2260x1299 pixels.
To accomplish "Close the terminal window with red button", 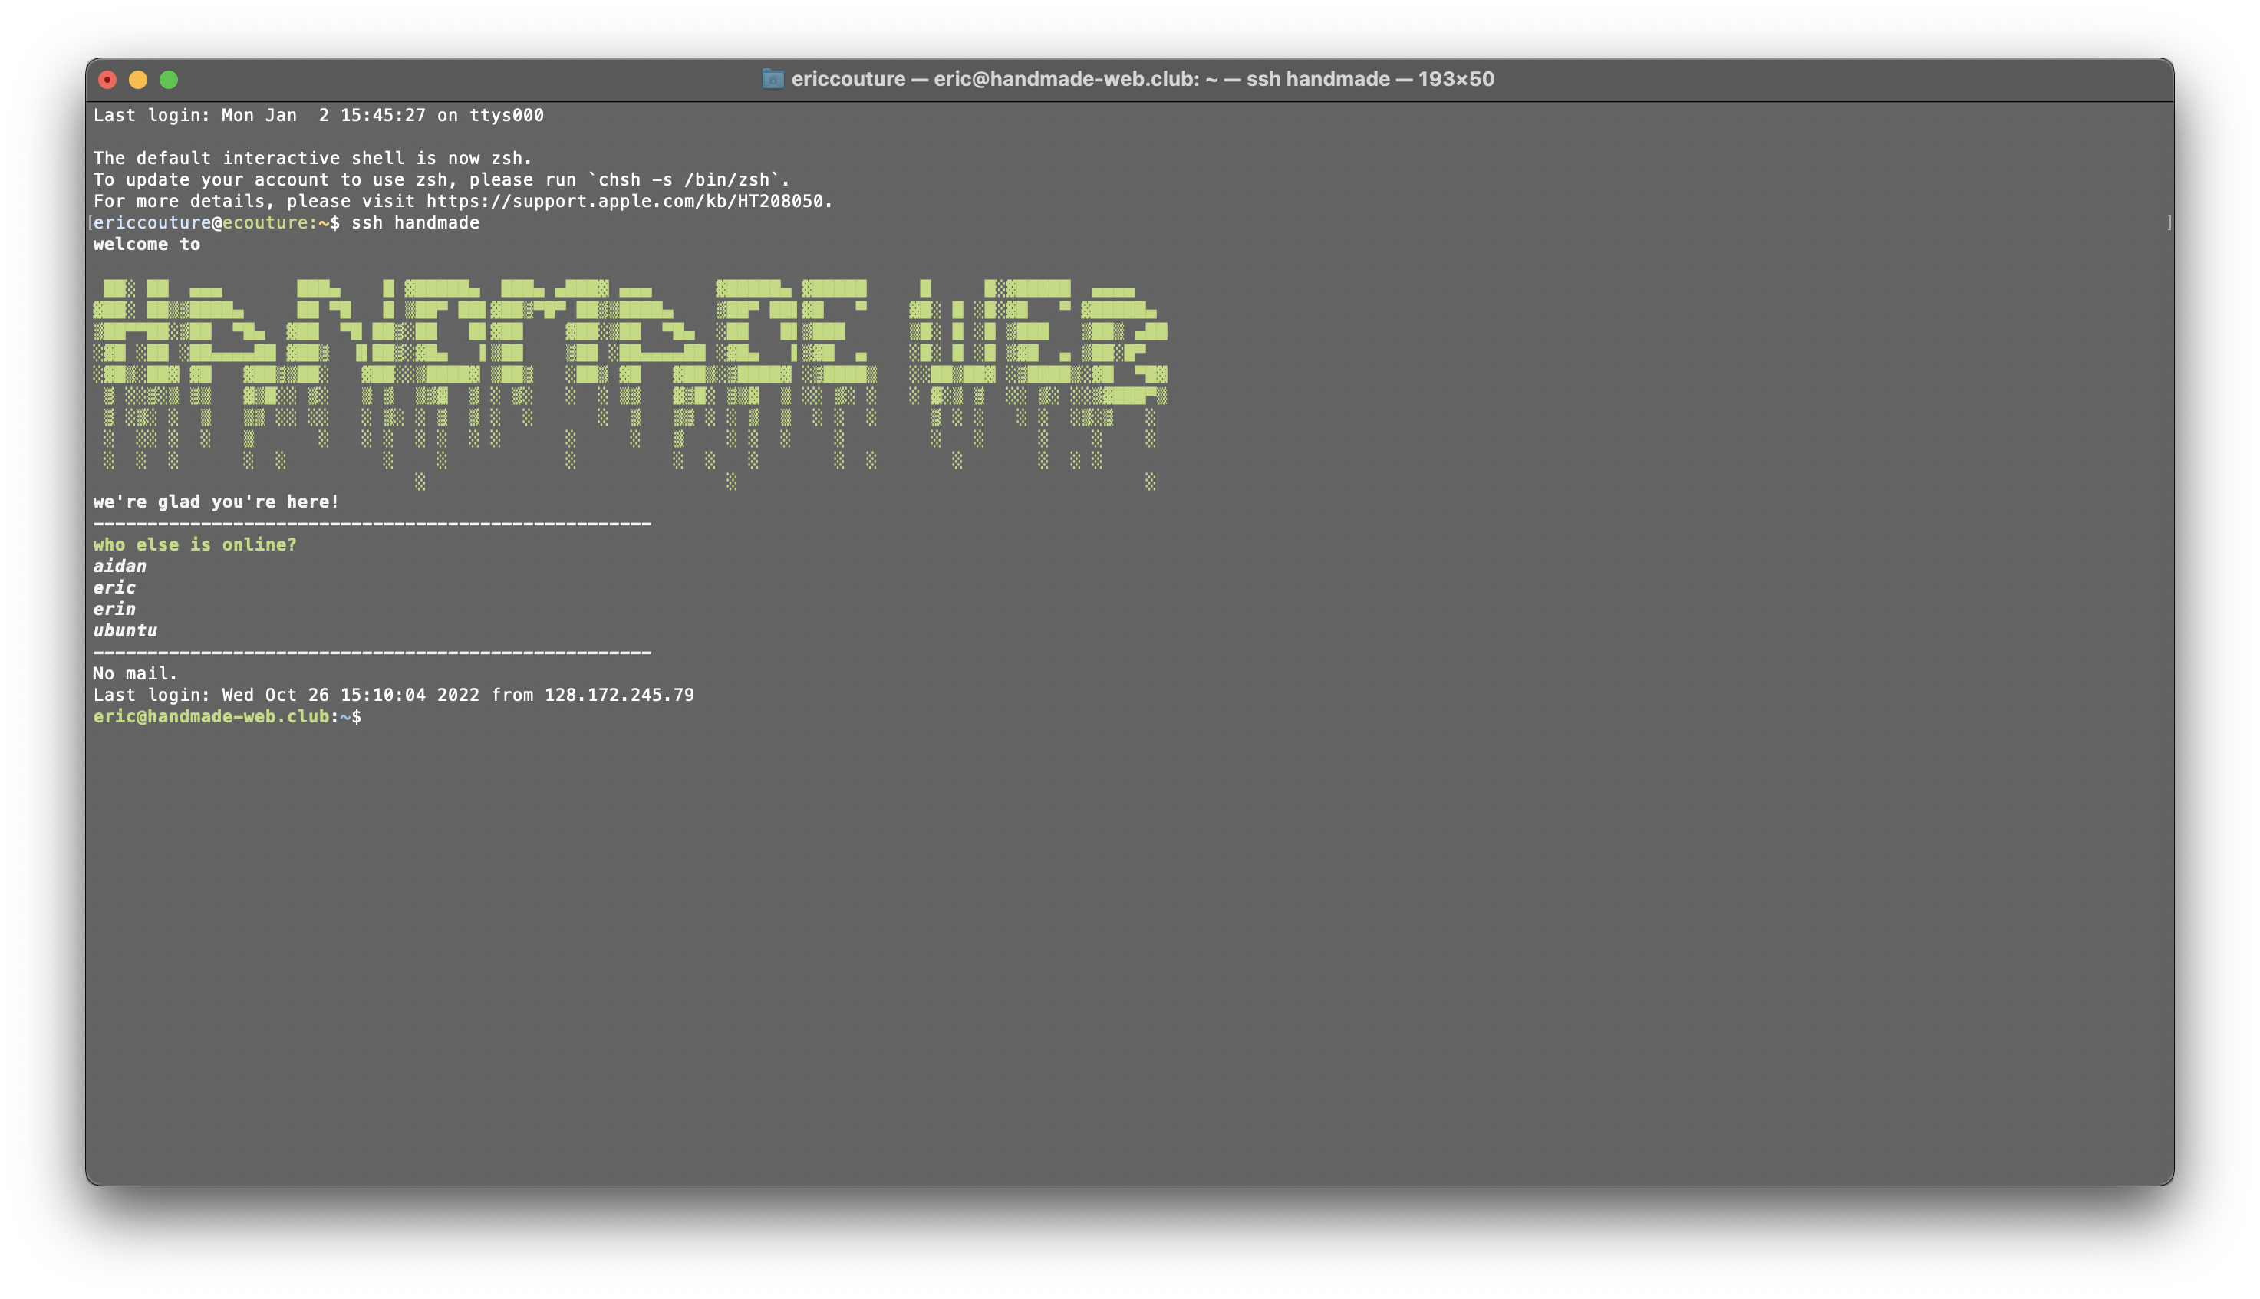I will click(107, 80).
